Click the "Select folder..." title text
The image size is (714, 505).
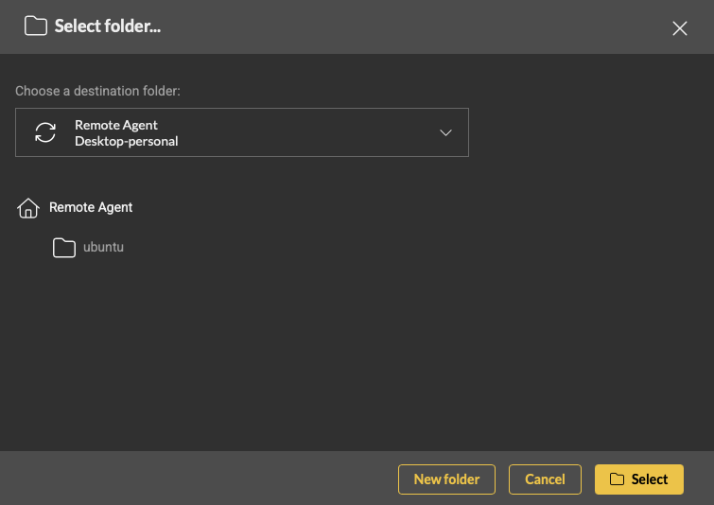coord(108,26)
